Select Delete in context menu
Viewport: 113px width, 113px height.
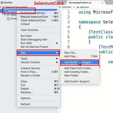pyautogui.click(x=38, y=89)
